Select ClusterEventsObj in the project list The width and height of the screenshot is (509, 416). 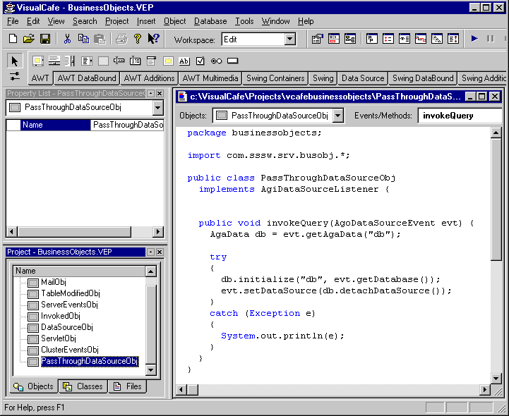69,350
